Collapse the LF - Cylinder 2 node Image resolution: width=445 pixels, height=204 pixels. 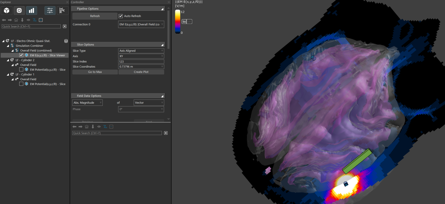click(x=8, y=60)
